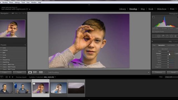
Task: Set Navigator zoom to FILL
Action: pos(16,13)
